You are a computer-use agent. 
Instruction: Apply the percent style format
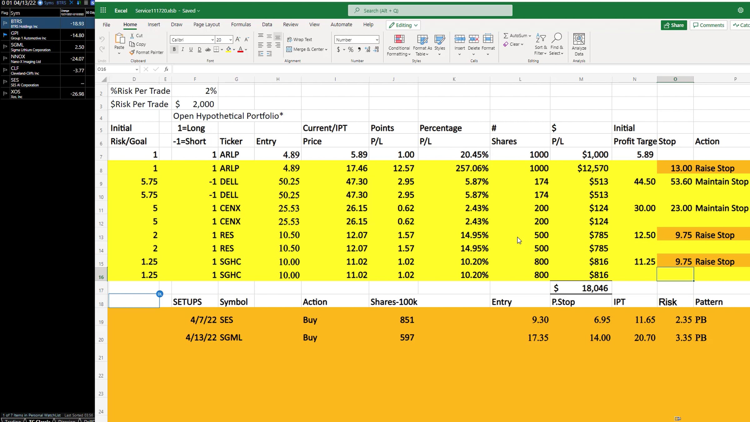(351, 49)
